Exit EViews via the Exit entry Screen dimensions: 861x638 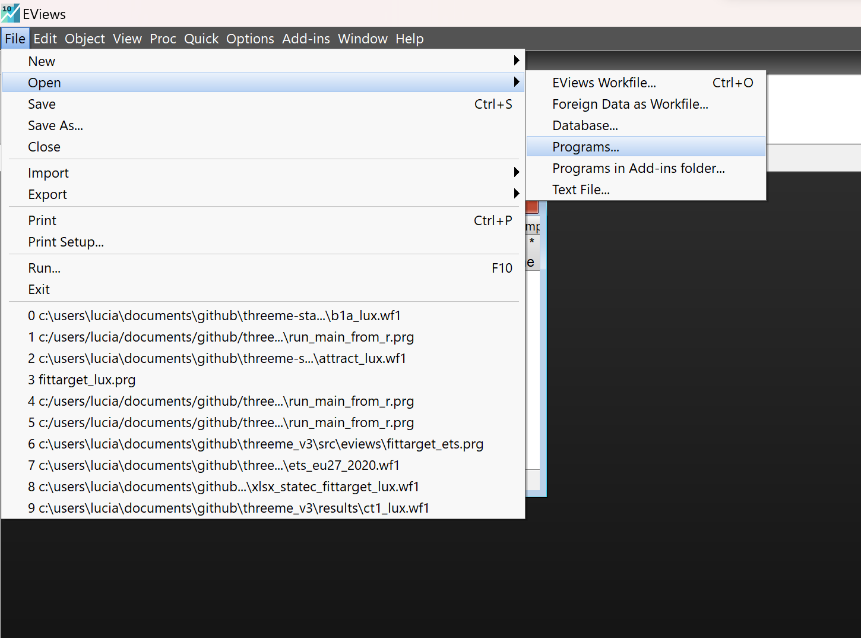(x=263, y=289)
